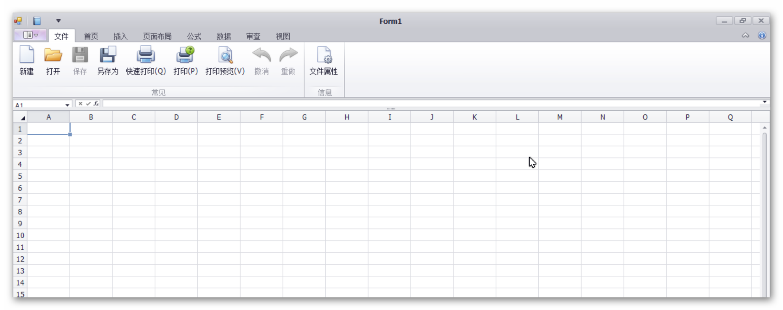783x310 pixels.
Task: Click the blue info icon at top right
Action: tap(762, 35)
